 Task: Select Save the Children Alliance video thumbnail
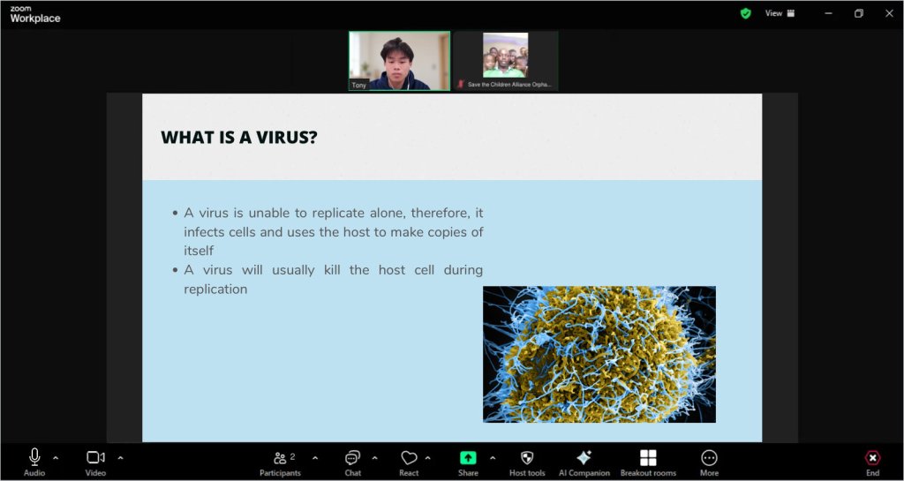click(x=506, y=61)
